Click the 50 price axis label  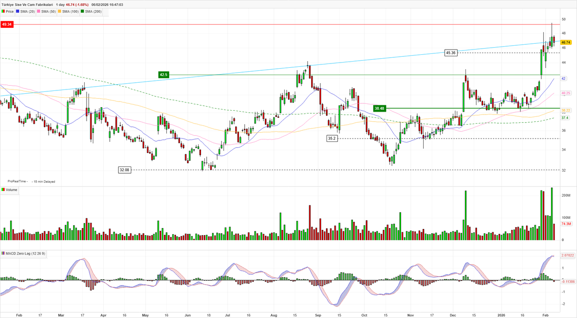(x=563, y=19)
